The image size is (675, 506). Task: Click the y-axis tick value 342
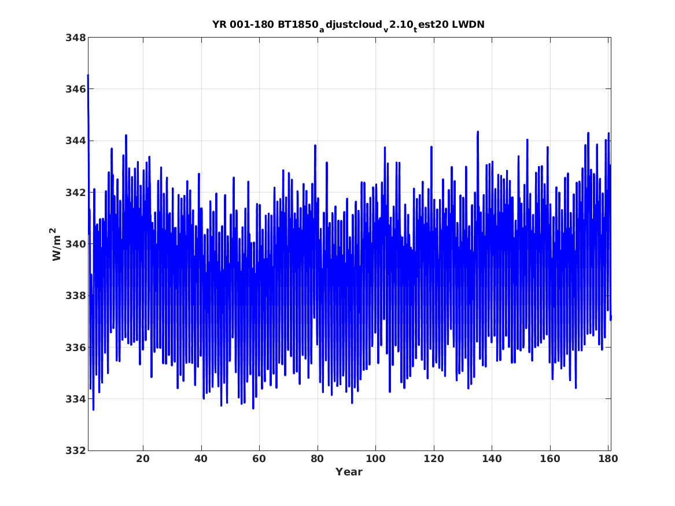pos(75,193)
